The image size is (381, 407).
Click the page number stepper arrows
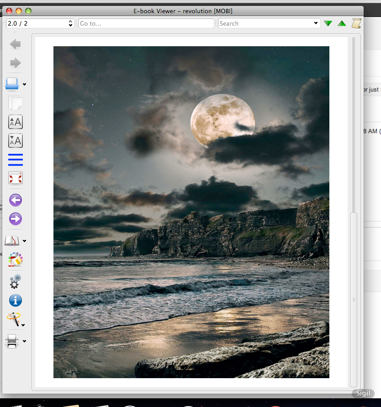70,23
